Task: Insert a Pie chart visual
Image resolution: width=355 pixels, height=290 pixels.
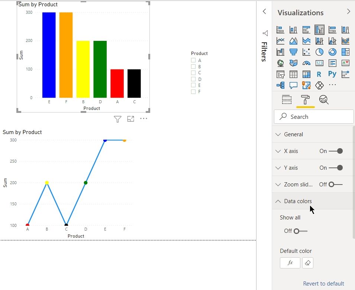Action: pos(319,52)
